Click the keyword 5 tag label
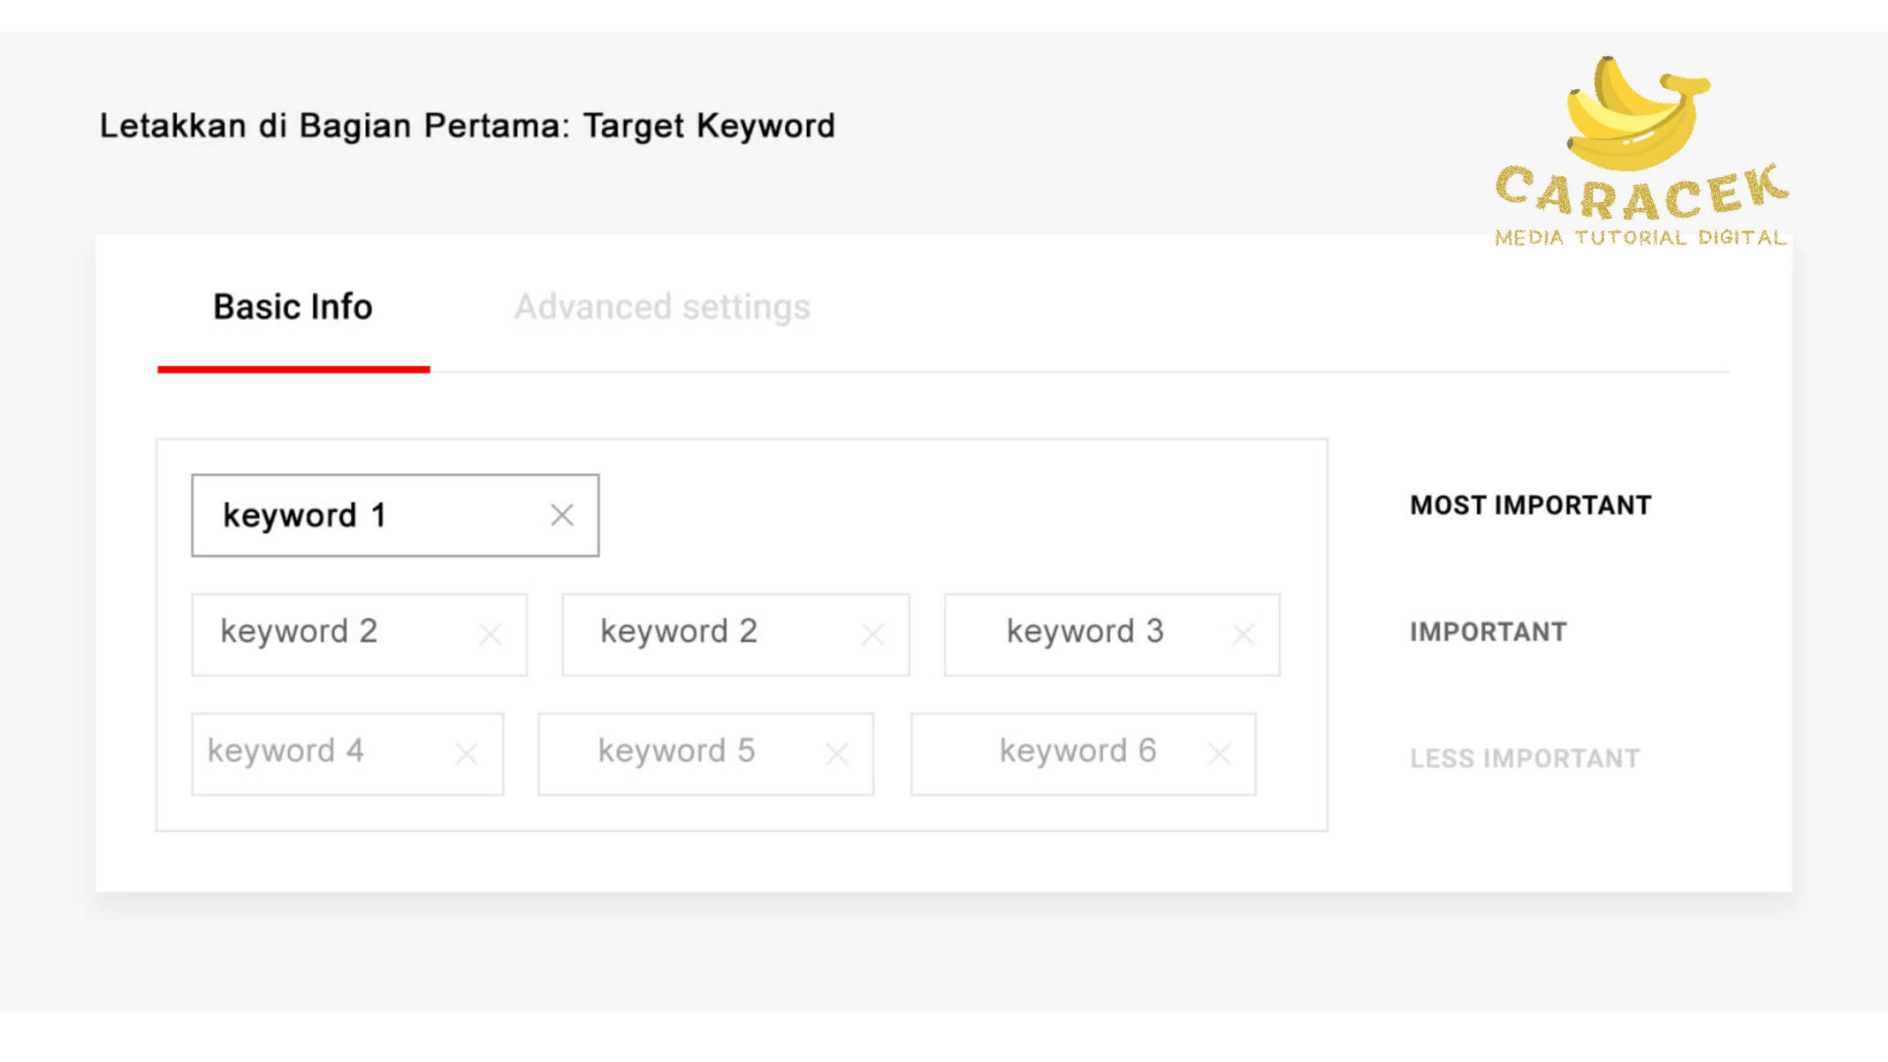The height and width of the screenshot is (1062, 1888). tap(676, 751)
